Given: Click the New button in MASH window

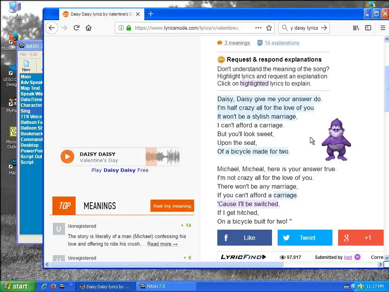Looking at the screenshot, I should [26, 66].
